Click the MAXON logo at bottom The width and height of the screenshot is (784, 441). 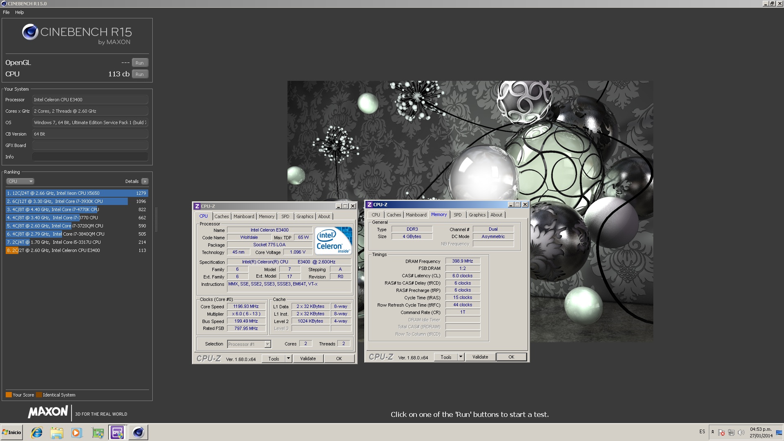48,412
